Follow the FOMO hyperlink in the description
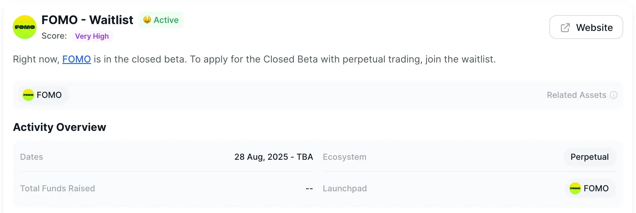 coord(76,59)
